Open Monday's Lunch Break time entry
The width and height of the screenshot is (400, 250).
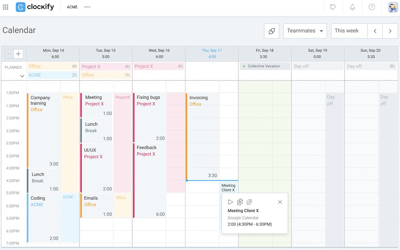[43, 180]
